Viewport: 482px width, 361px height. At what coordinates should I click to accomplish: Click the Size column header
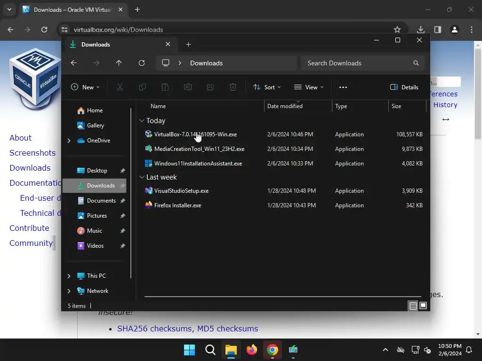(x=396, y=106)
